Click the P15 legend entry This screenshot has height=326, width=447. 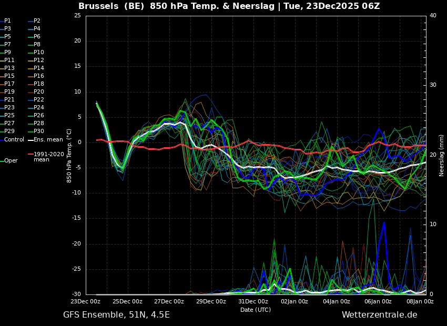point(9,76)
